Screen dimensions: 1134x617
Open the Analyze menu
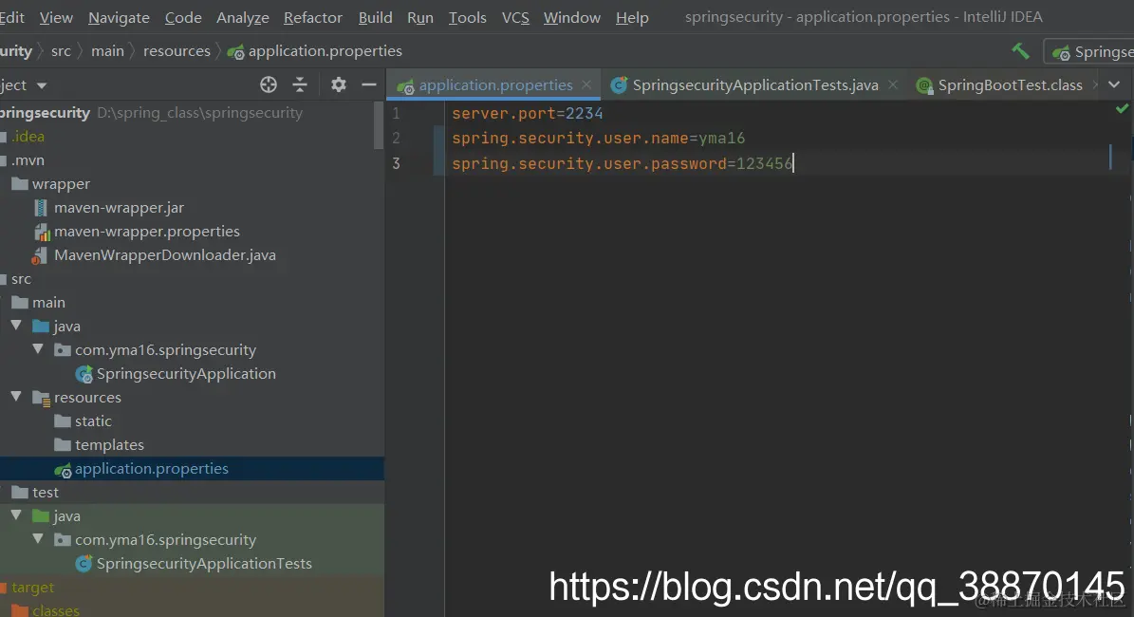[242, 17]
